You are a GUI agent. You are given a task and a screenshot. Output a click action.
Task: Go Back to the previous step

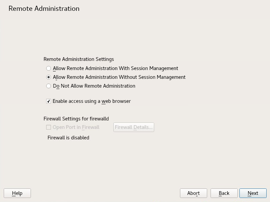[224, 193]
